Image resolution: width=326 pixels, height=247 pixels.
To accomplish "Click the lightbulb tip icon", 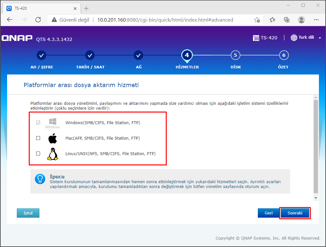I will tap(40, 179).
